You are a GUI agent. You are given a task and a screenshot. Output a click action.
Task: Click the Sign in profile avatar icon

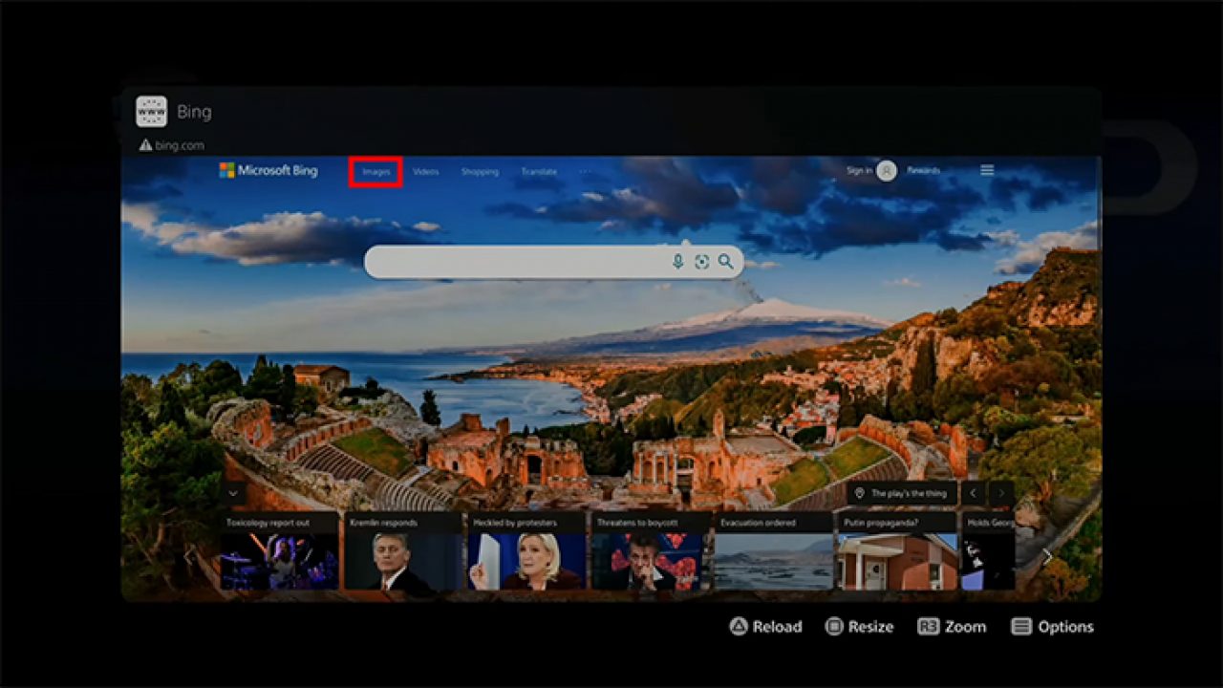pos(886,170)
